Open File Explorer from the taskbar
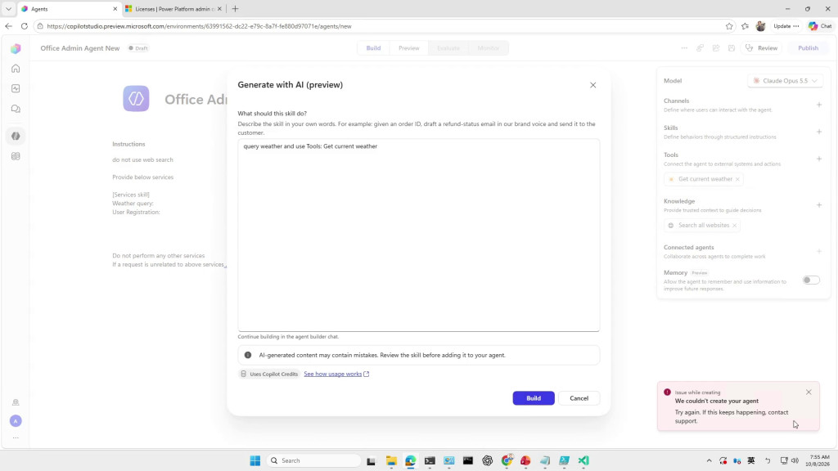 [x=391, y=460]
